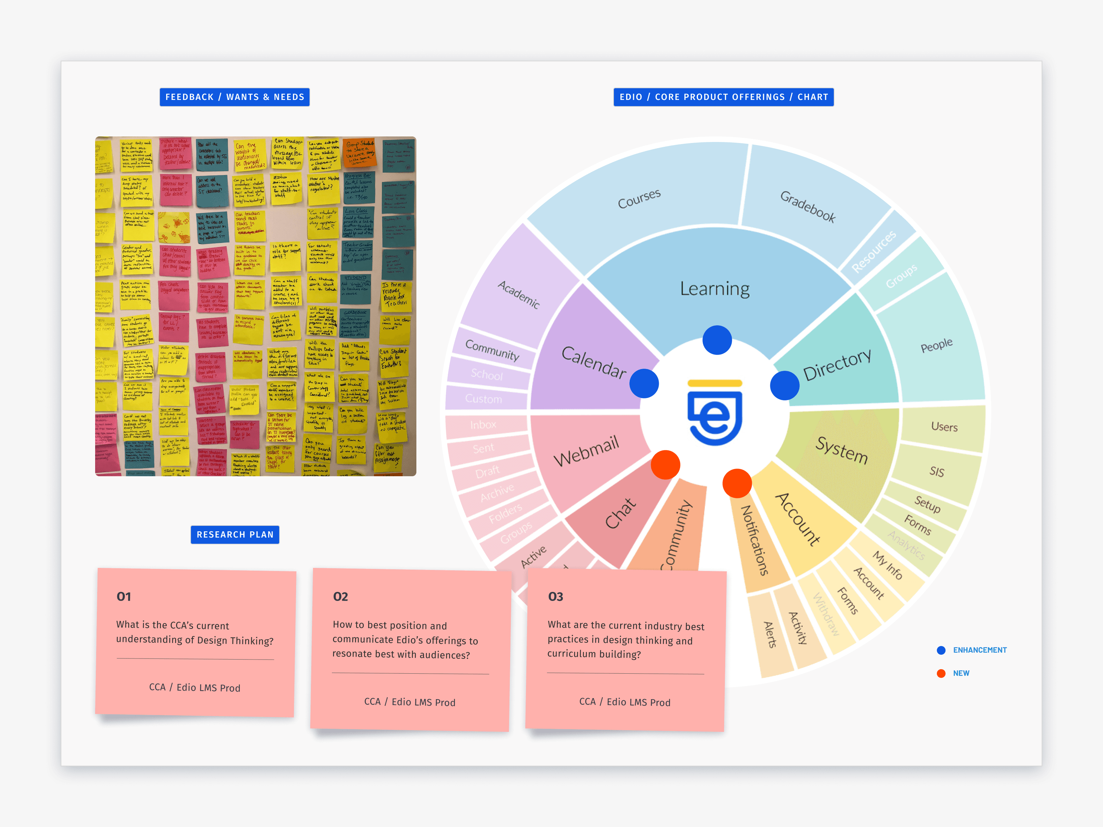
Task: Open the sticky notes wall photo
Action: pyautogui.click(x=256, y=306)
